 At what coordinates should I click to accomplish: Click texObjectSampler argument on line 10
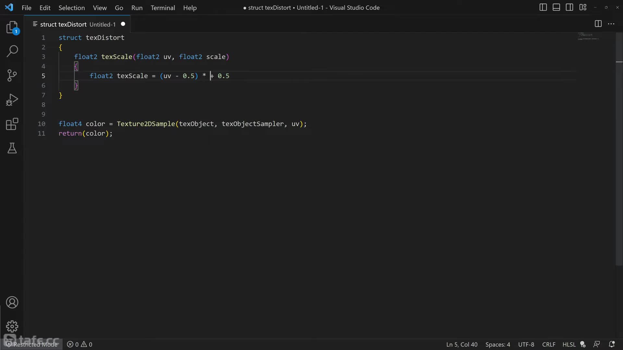[x=252, y=124]
